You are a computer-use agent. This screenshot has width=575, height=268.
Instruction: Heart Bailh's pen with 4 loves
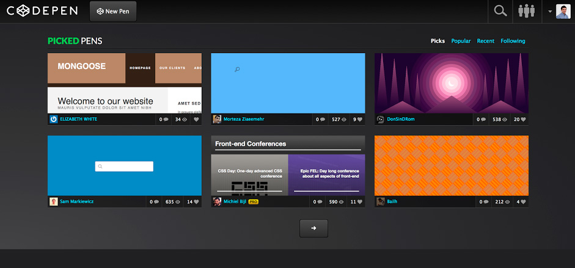(521, 201)
